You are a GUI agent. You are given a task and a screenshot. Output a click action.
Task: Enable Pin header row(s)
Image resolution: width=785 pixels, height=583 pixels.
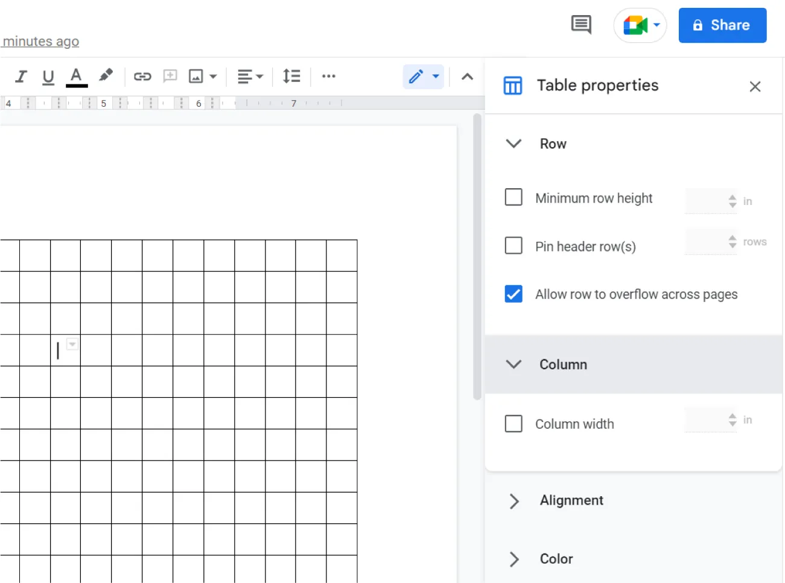[x=513, y=245]
